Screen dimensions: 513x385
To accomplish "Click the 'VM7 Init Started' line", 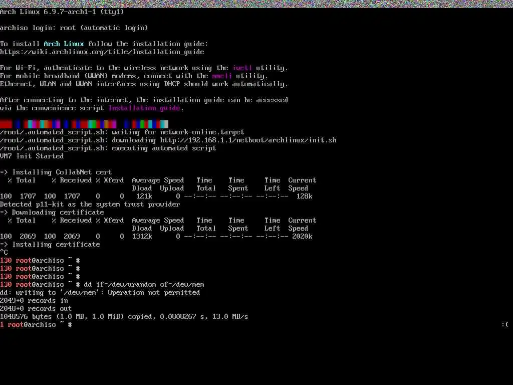I will (32, 156).
